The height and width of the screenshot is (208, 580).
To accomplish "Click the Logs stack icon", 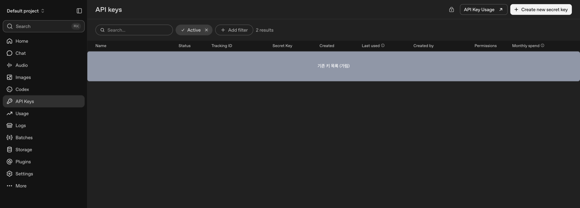I will pos(9,125).
